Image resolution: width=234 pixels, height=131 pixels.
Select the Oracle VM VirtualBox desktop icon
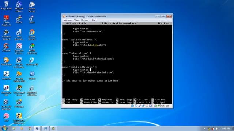tap(6, 104)
